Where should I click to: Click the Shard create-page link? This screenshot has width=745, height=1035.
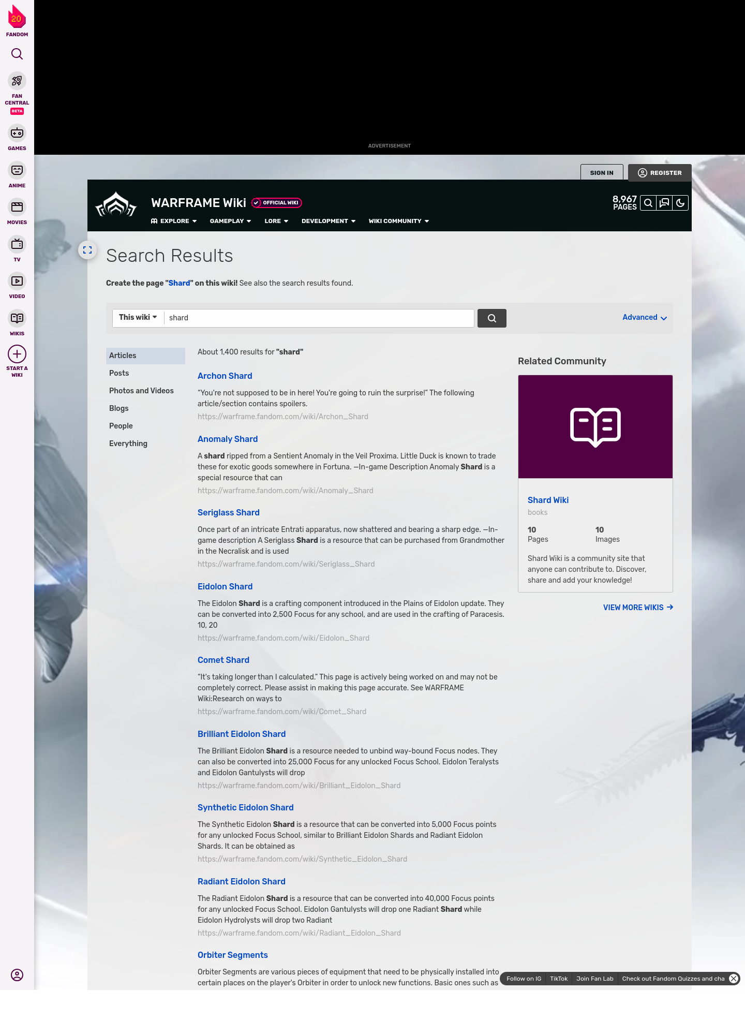click(x=179, y=283)
